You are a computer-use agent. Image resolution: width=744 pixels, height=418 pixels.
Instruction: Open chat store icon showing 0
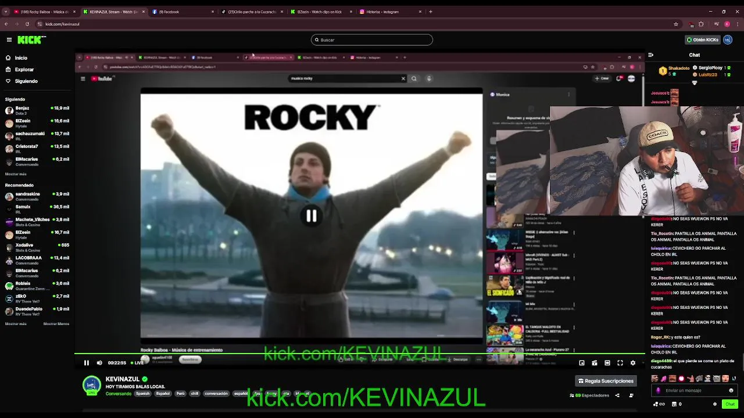coord(677,404)
